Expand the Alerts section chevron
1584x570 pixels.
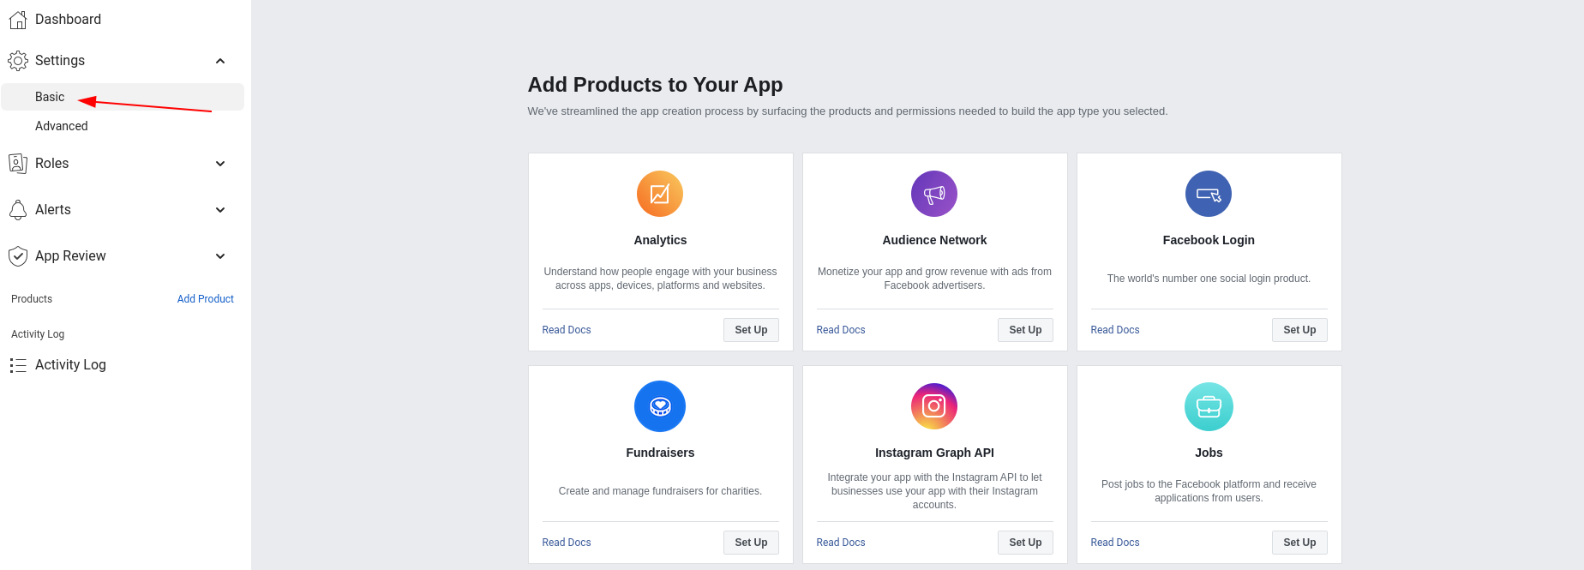click(220, 210)
